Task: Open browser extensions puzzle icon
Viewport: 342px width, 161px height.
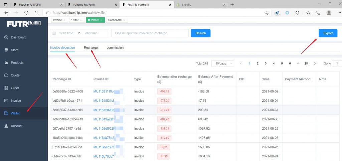Action: pos(297,13)
